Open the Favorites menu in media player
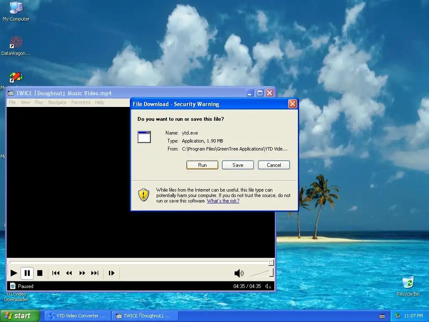Viewport: 429px width, 322px height. coord(81,102)
